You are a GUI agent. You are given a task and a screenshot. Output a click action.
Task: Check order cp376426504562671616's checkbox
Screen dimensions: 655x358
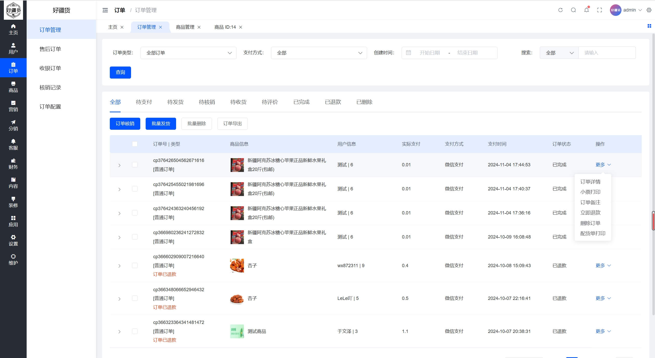pyautogui.click(x=135, y=165)
